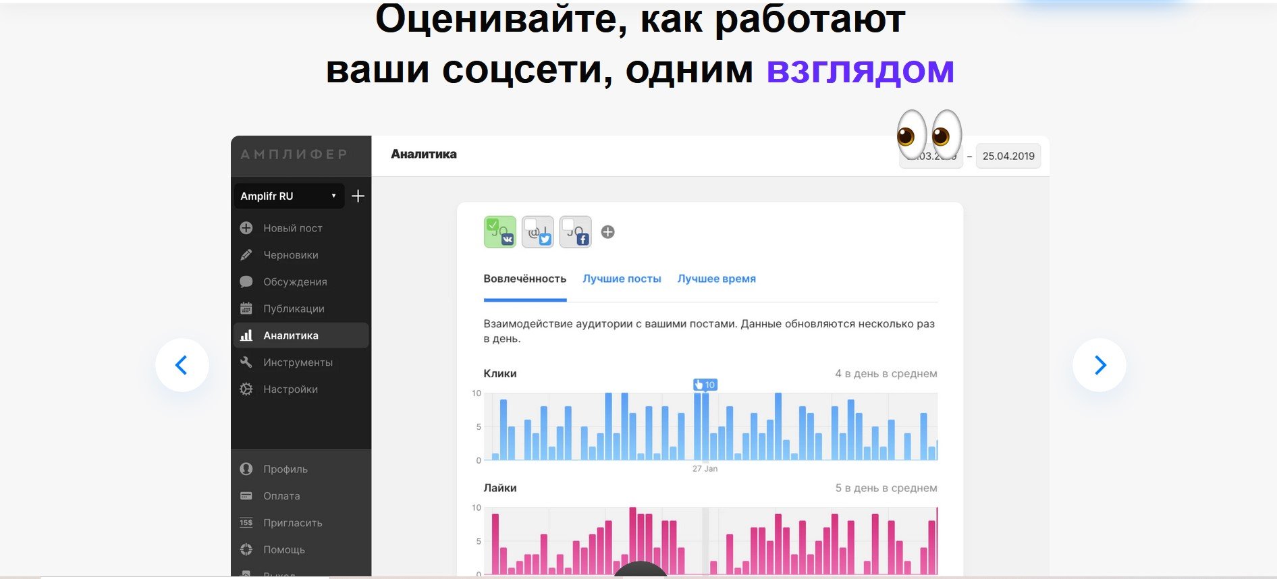This screenshot has height=579, width=1277.
Task: Click the 10 clicks marker on chart
Action: coord(705,385)
